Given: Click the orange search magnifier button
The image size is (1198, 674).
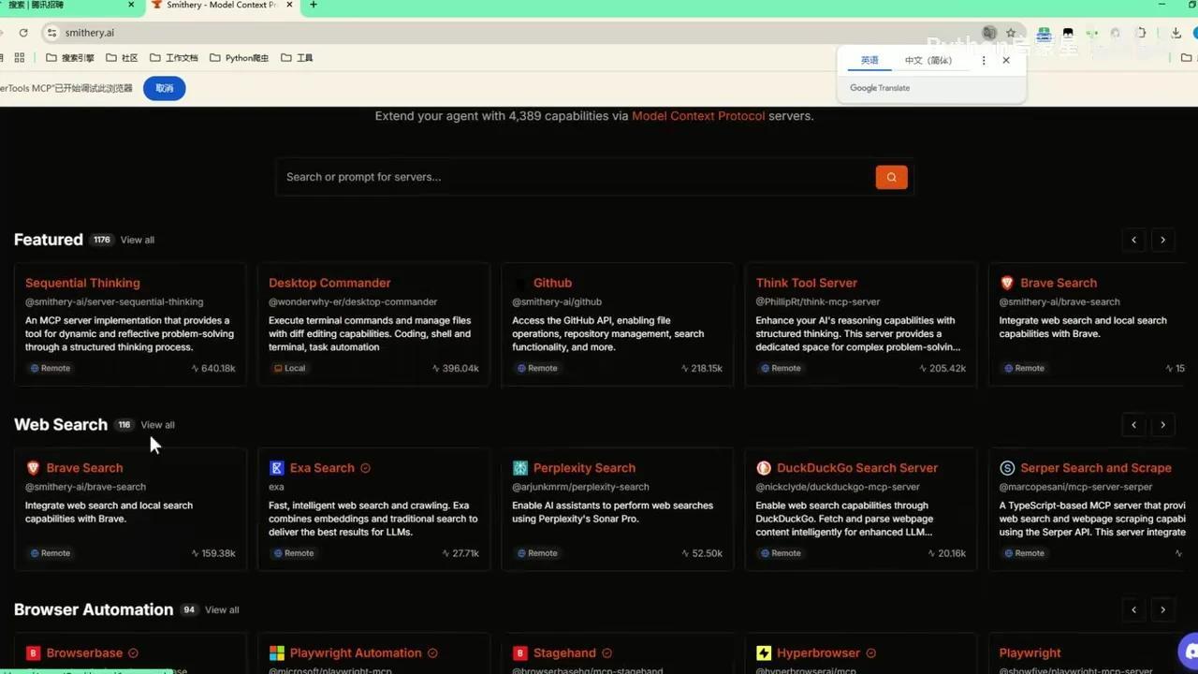Looking at the screenshot, I should [890, 177].
